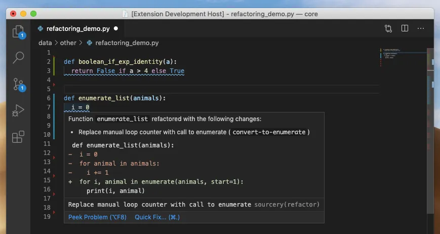Click the green macOS maximize window button
440x234 pixels.
click(33, 14)
